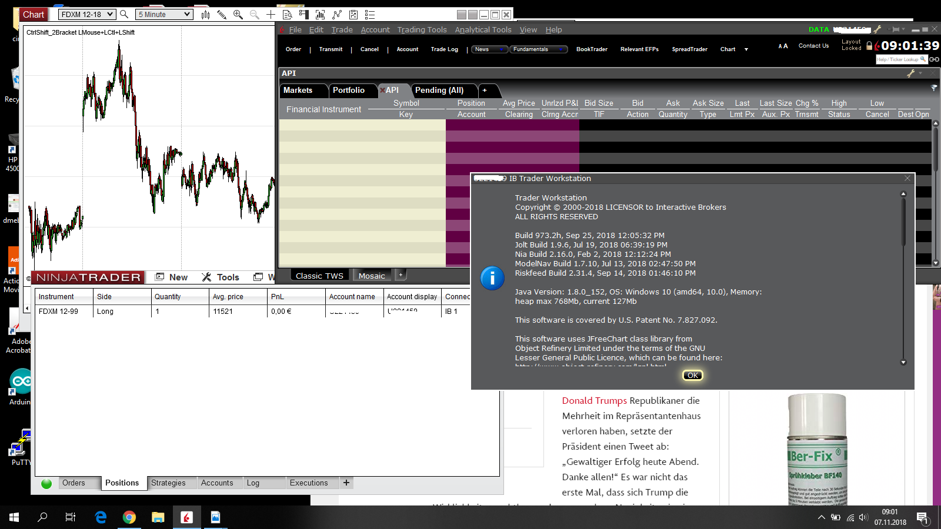Open the Tools menu in NinjaTrader Control Center

click(x=221, y=277)
